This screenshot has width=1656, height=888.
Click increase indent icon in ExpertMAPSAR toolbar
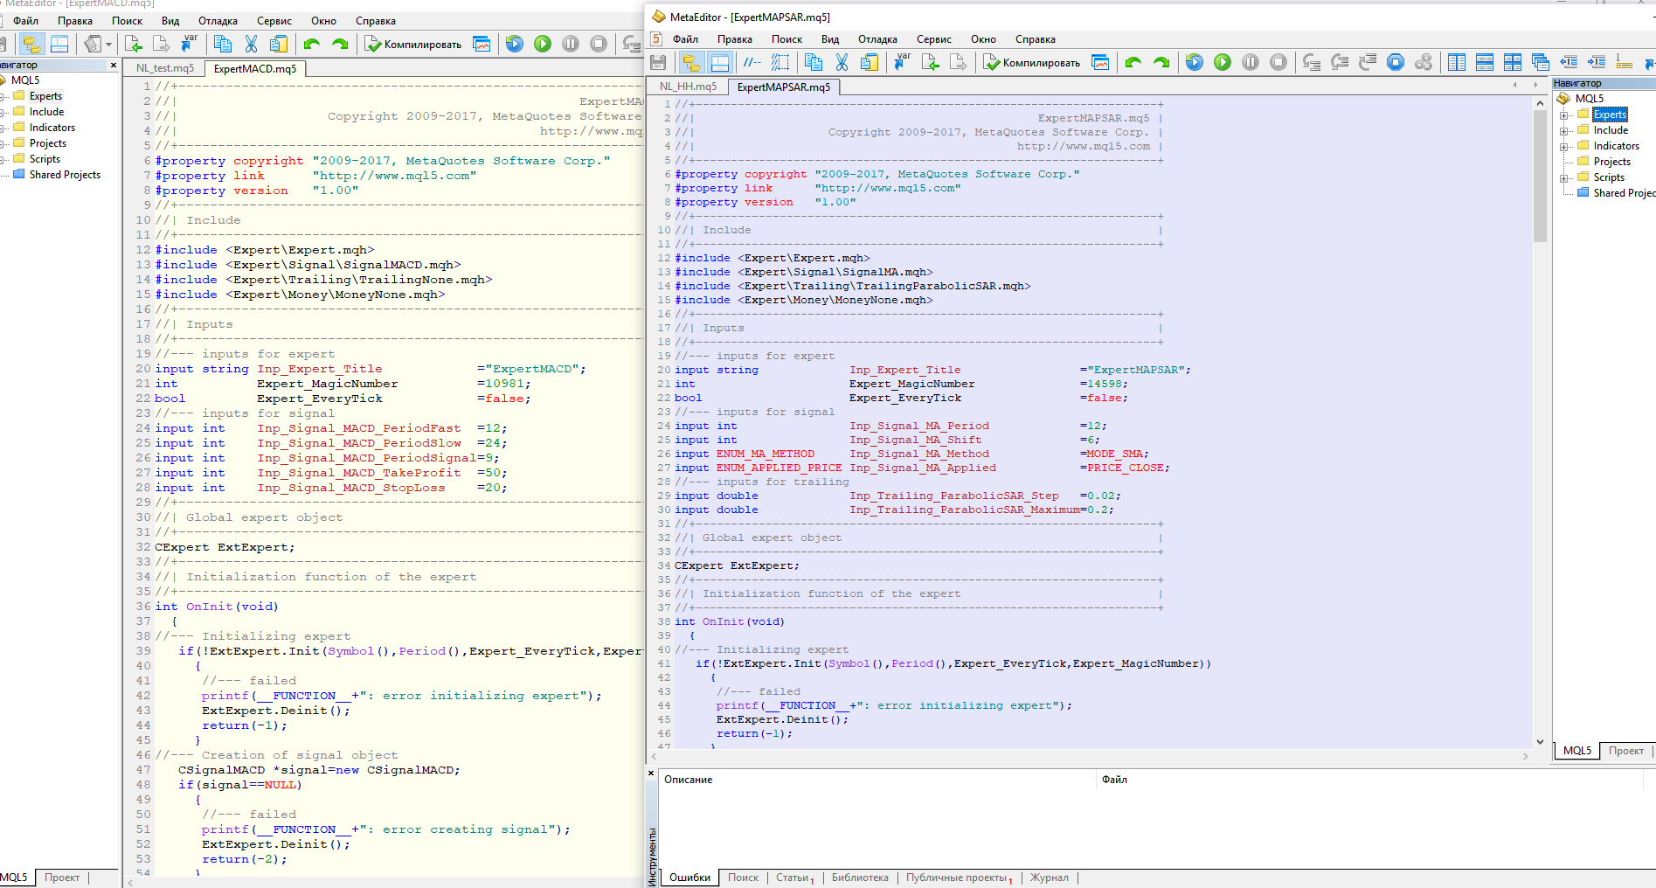coord(1597,62)
